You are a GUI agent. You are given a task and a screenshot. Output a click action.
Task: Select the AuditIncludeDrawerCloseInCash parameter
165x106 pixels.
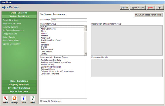tap(64, 62)
